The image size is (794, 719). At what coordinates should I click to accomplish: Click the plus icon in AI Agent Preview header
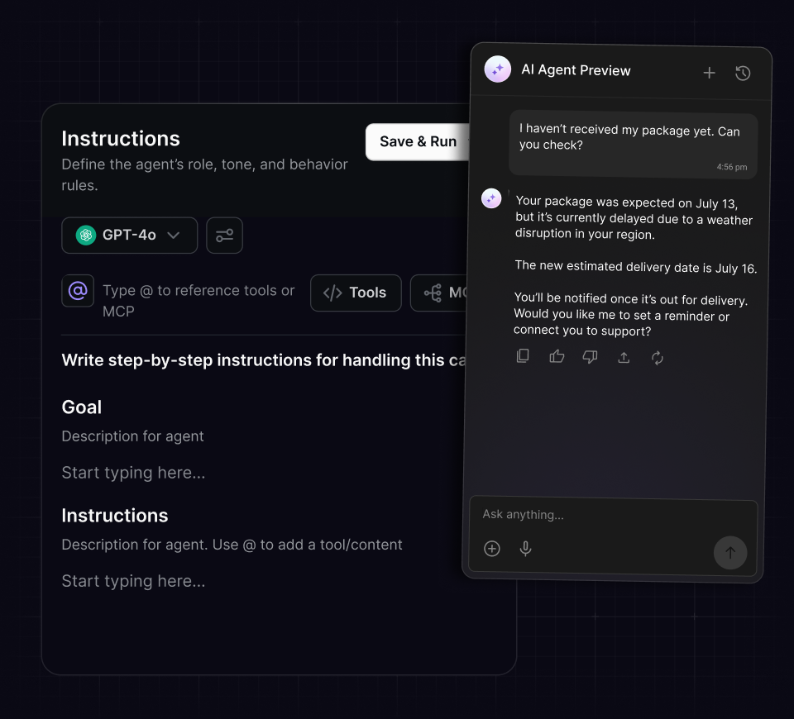(x=709, y=73)
